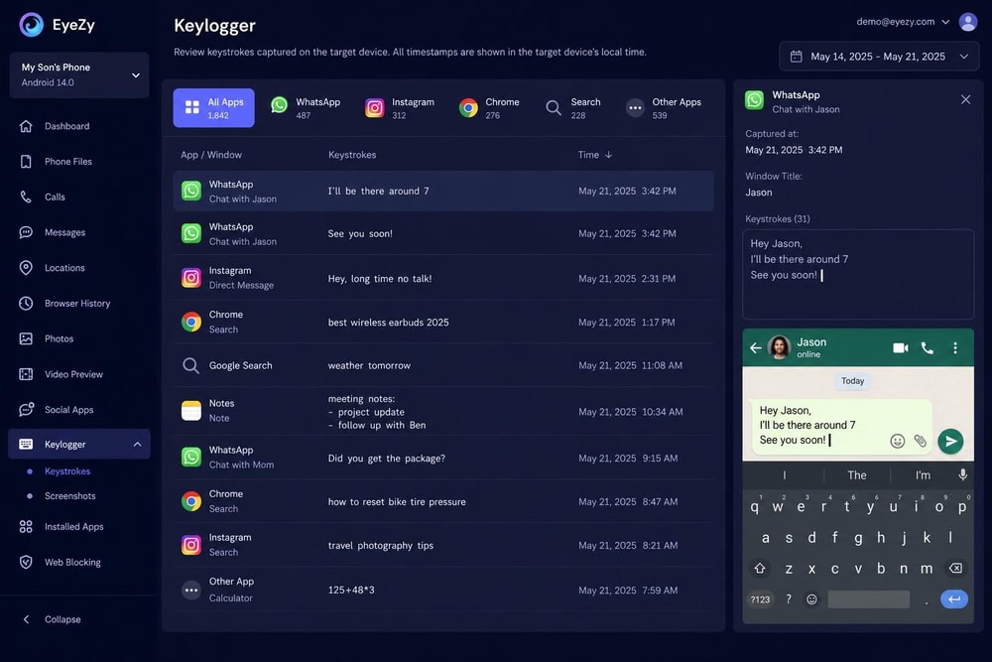
Task: Select Google Search row "weather tomorrow"
Action: pos(442,365)
